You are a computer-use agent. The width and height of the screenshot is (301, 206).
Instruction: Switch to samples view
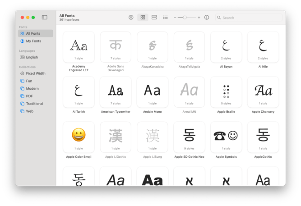tap(154, 18)
